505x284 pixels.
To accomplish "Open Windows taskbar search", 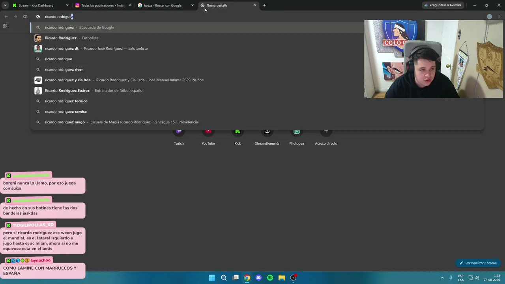I will tap(224, 278).
